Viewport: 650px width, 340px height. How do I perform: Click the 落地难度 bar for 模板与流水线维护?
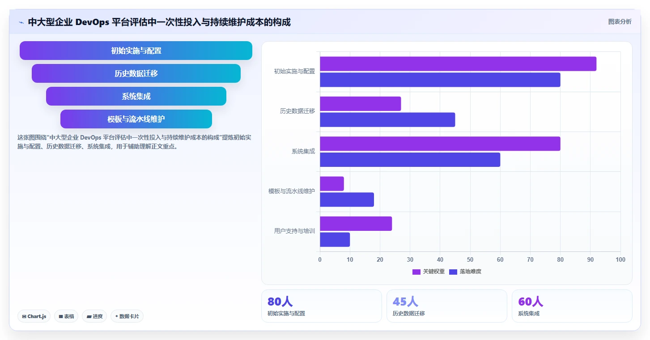click(347, 200)
